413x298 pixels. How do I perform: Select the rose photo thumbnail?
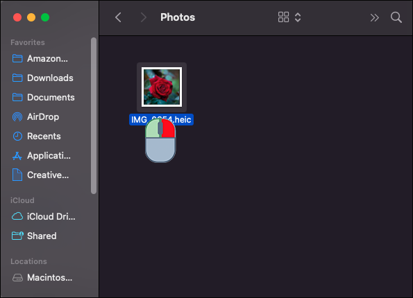(162, 87)
